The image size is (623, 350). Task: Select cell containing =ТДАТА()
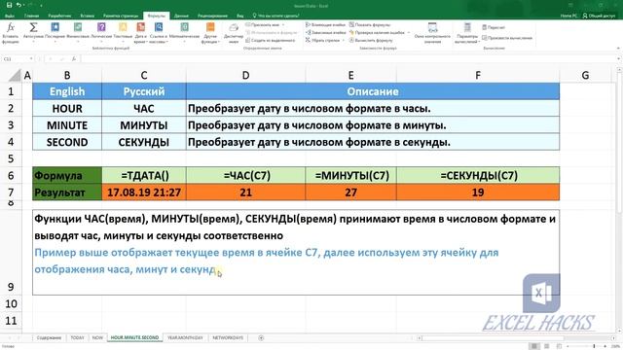(144, 175)
